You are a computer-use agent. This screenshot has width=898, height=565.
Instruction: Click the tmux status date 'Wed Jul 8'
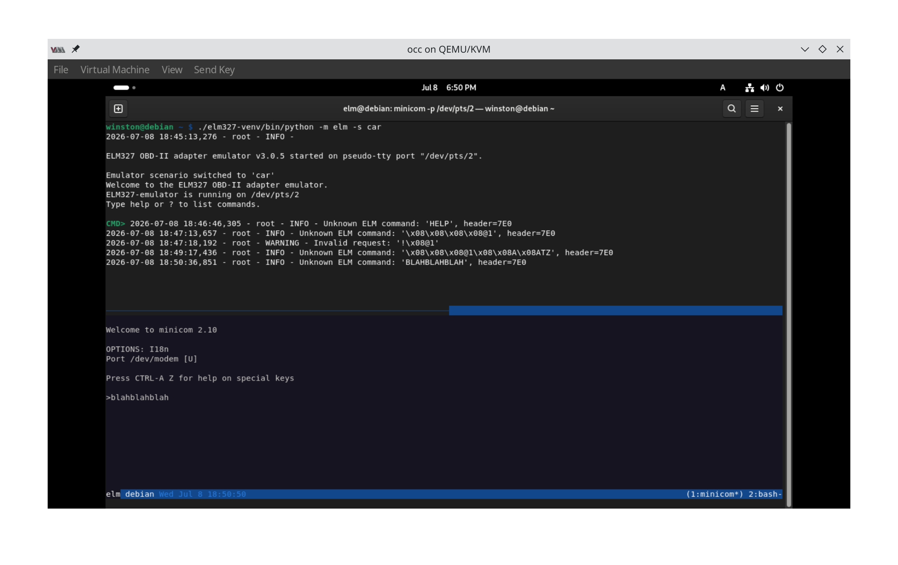coord(181,494)
